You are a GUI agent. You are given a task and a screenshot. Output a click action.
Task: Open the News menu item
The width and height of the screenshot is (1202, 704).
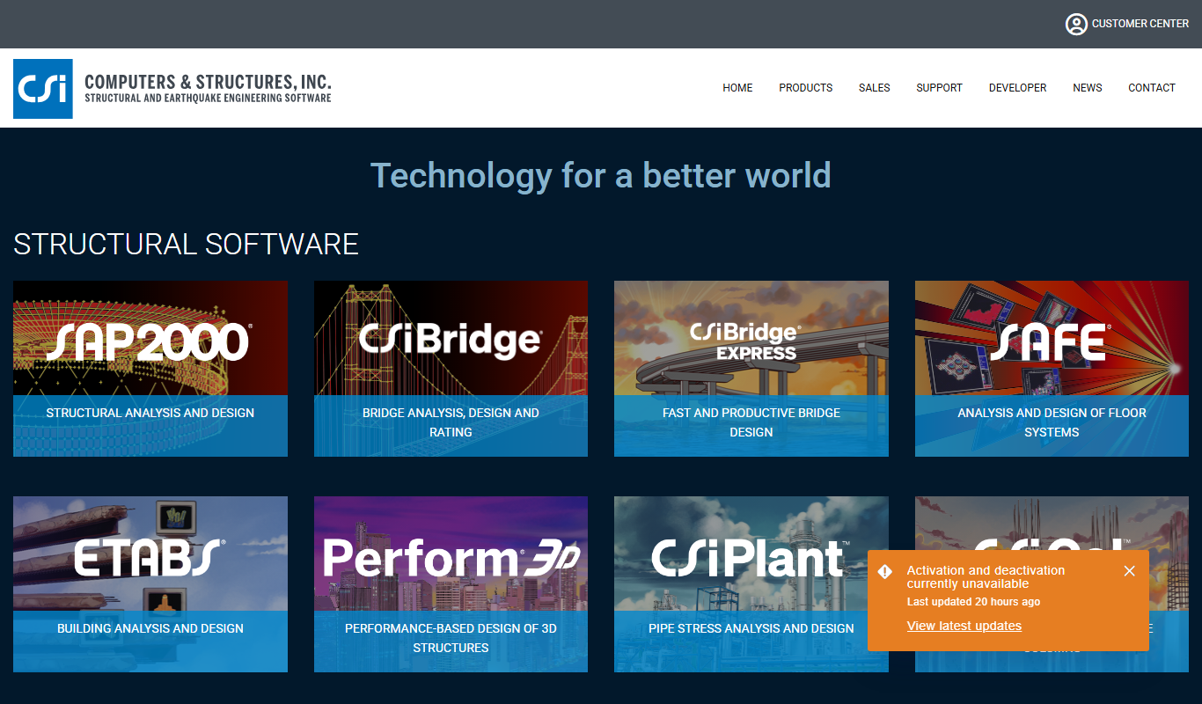[x=1087, y=88]
